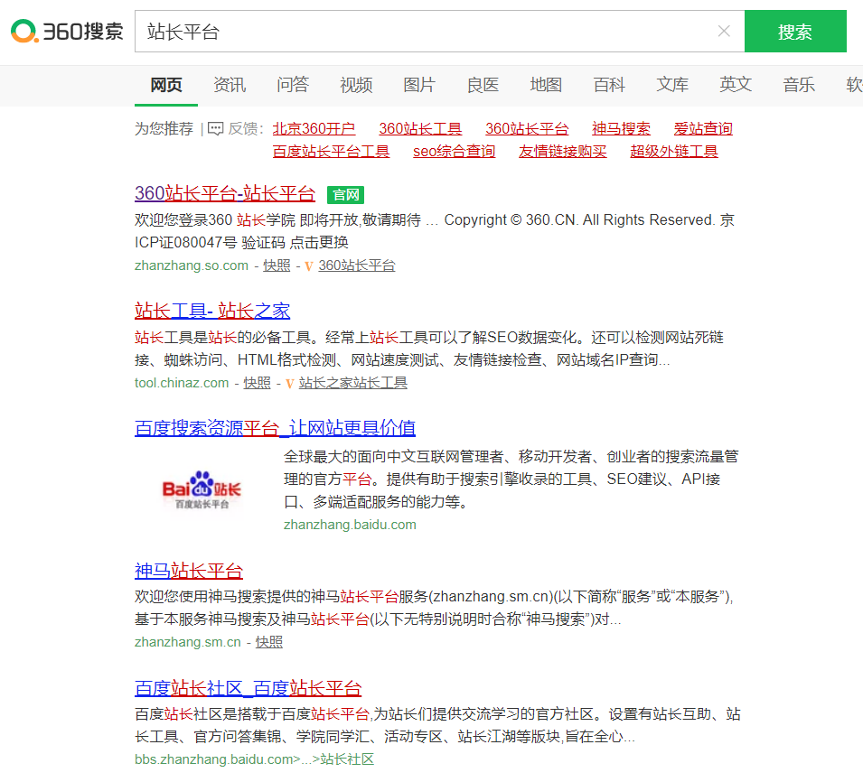The image size is (863, 782).
Task: Open the 站长之家站长工具 verified link
Action: pos(352,383)
